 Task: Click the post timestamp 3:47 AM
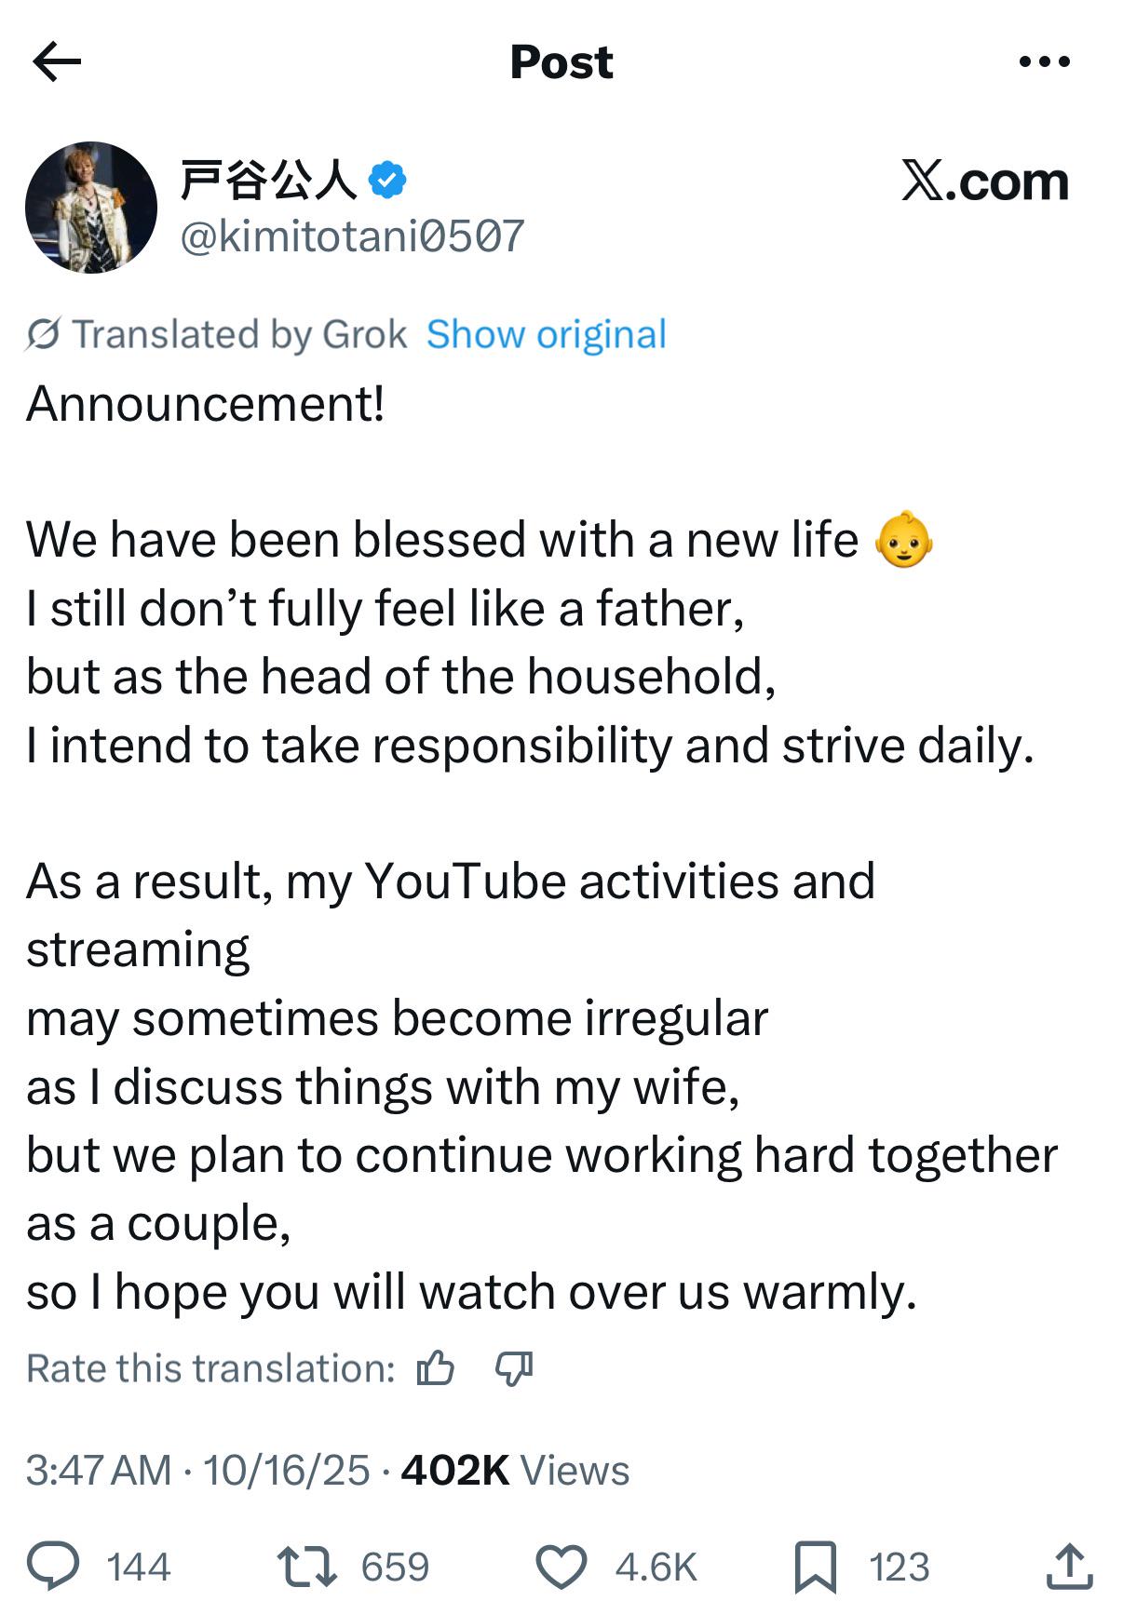click(x=99, y=1471)
